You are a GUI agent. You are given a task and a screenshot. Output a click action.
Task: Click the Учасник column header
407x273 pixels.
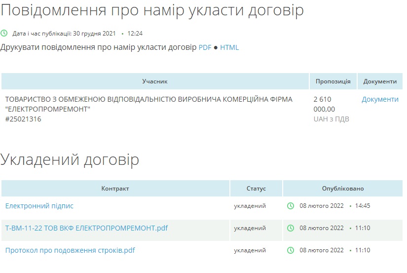155,81
